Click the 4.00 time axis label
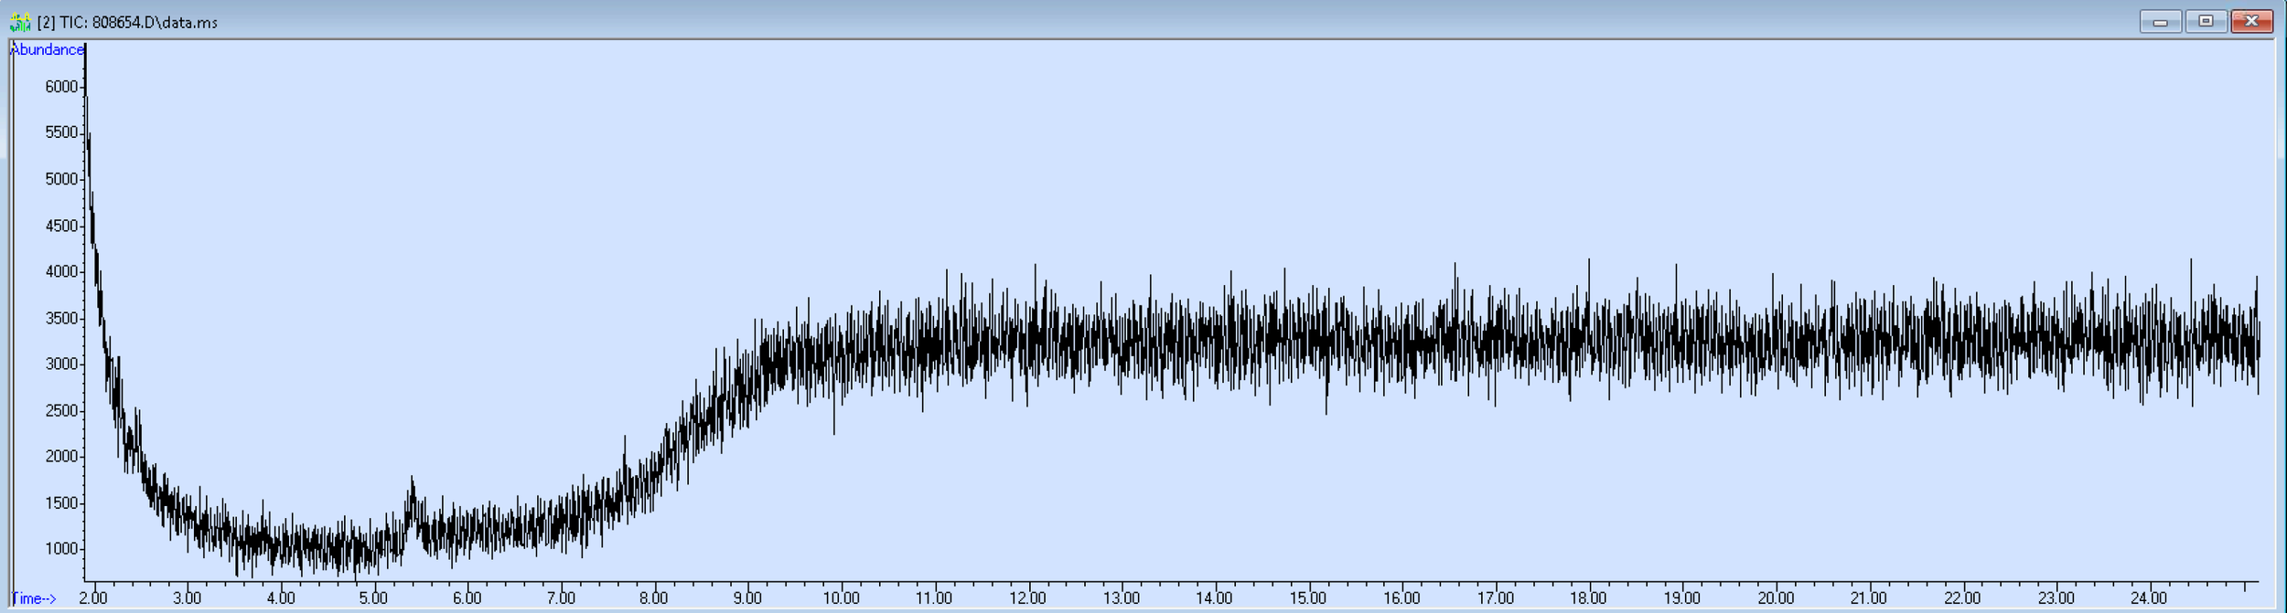The width and height of the screenshot is (2287, 613). pos(280,598)
